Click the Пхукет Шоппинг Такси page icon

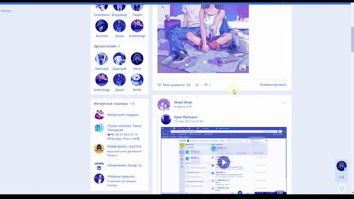[99, 128]
